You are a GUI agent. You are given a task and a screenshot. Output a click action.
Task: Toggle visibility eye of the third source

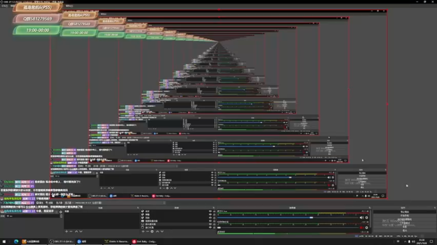click(x=210, y=218)
